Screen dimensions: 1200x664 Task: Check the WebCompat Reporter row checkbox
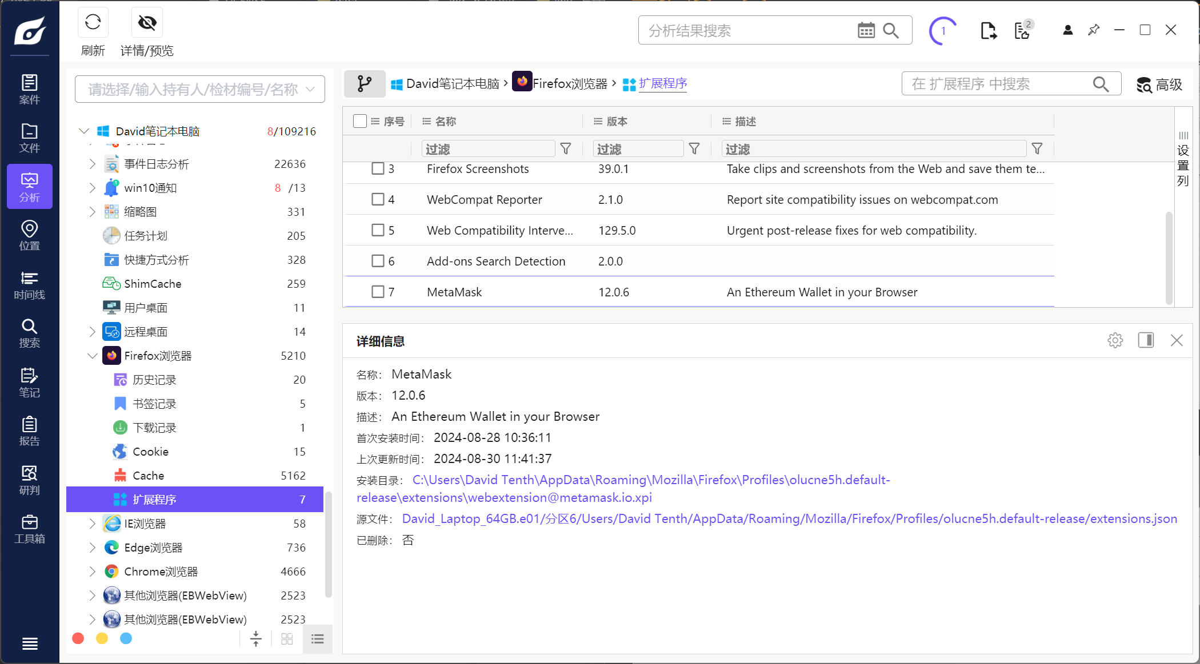tap(378, 199)
